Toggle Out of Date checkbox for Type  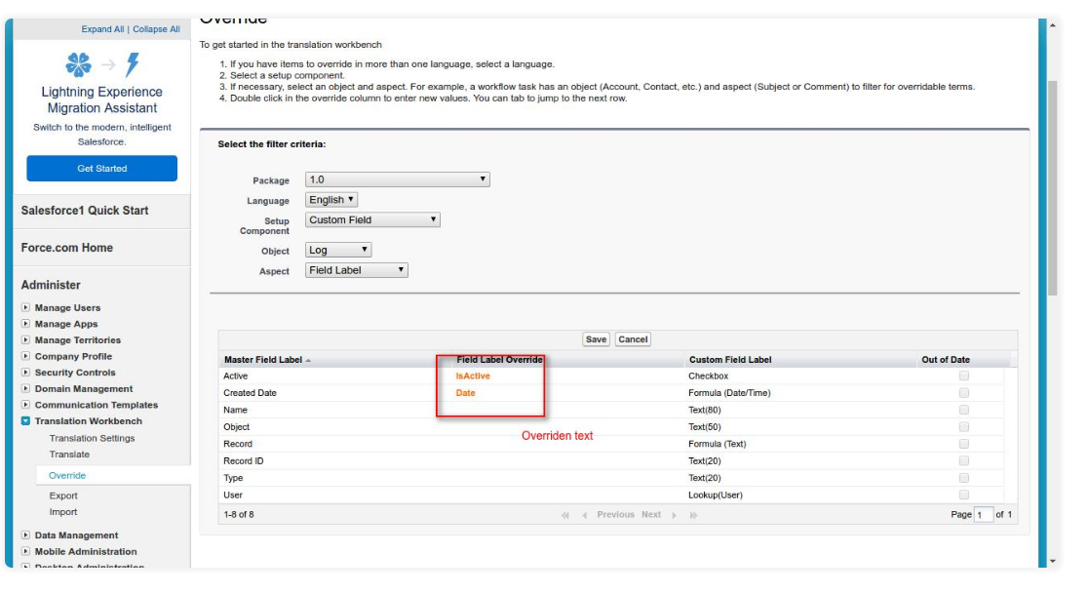coord(964,477)
